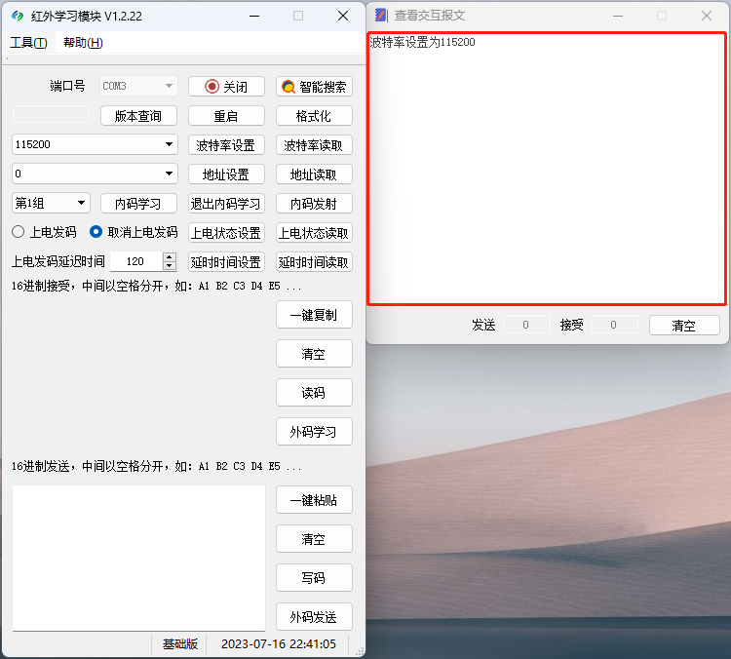The height and width of the screenshot is (659, 731).
Task: Click the 写码 write code button
Action: click(x=314, y=578)
